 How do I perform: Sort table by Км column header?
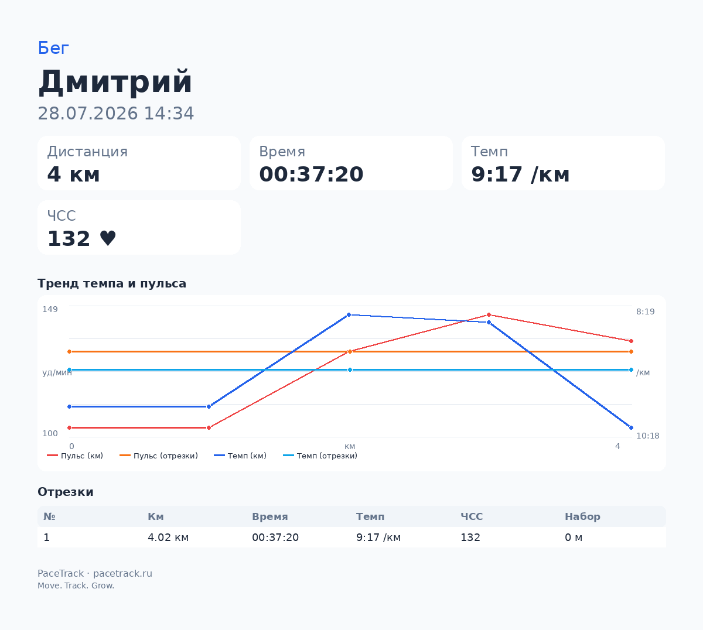(156, 516)
